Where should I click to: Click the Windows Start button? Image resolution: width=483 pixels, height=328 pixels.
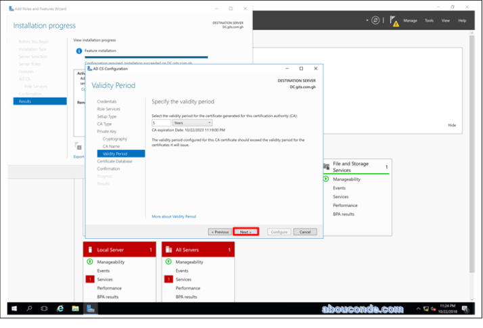[x=14, y=308]
